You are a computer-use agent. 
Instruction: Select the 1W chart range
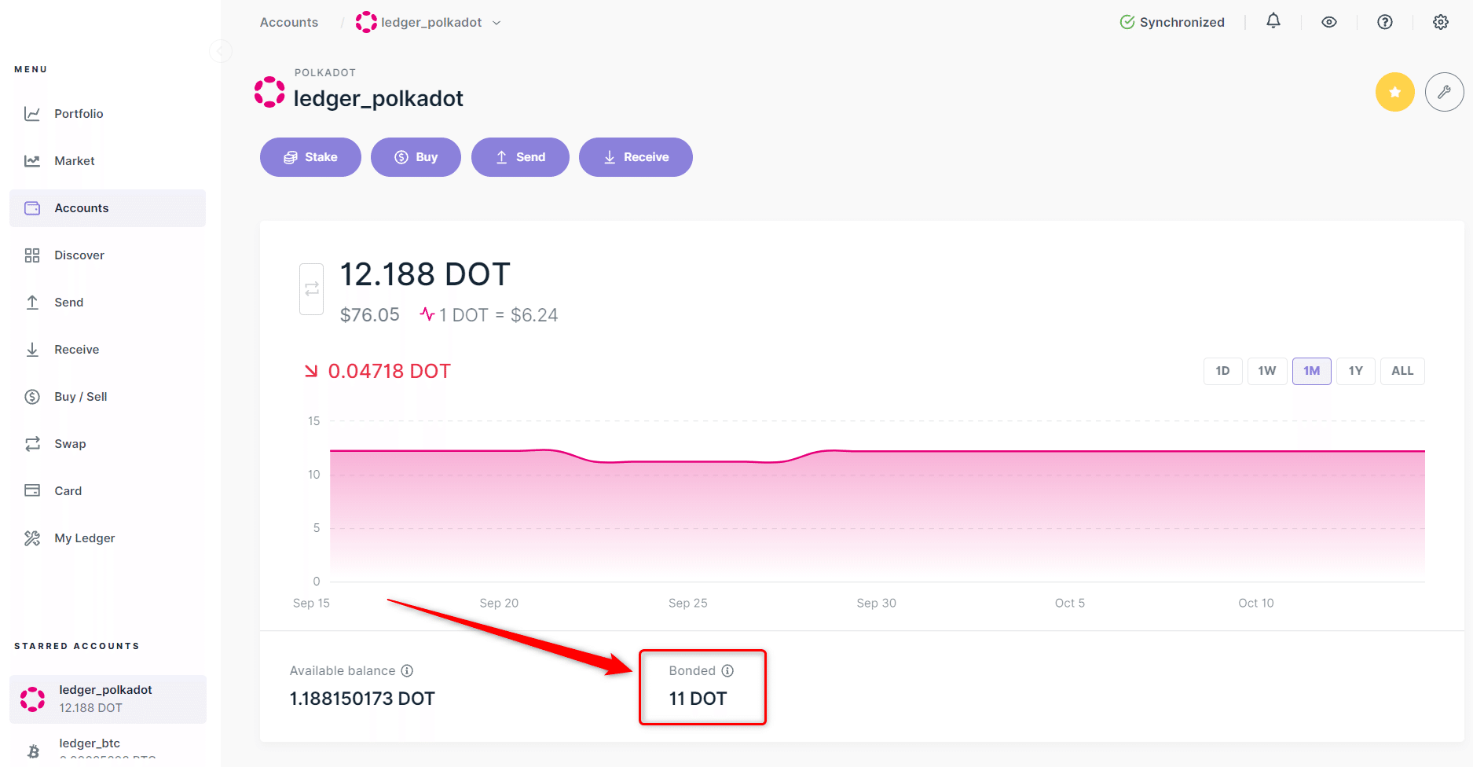(x=1266, y=371)
